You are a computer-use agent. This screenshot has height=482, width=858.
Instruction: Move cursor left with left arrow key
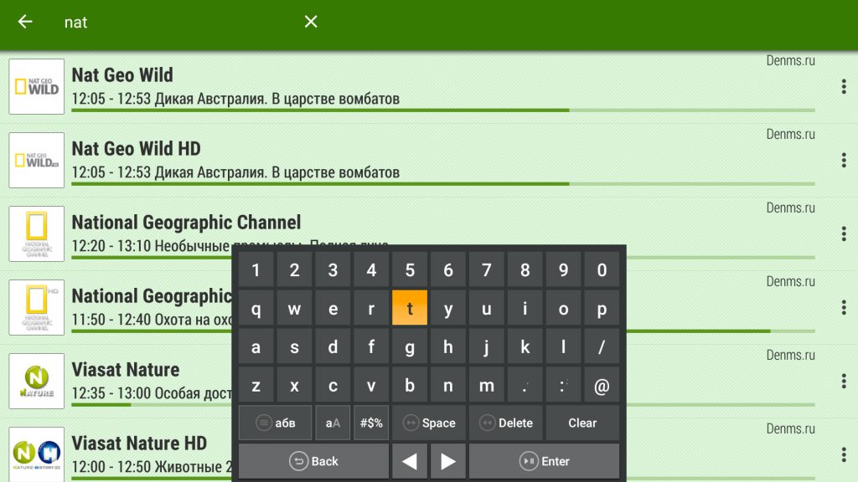tap(410, 461)
